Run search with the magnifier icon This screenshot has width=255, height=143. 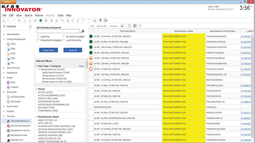point(82,31)
